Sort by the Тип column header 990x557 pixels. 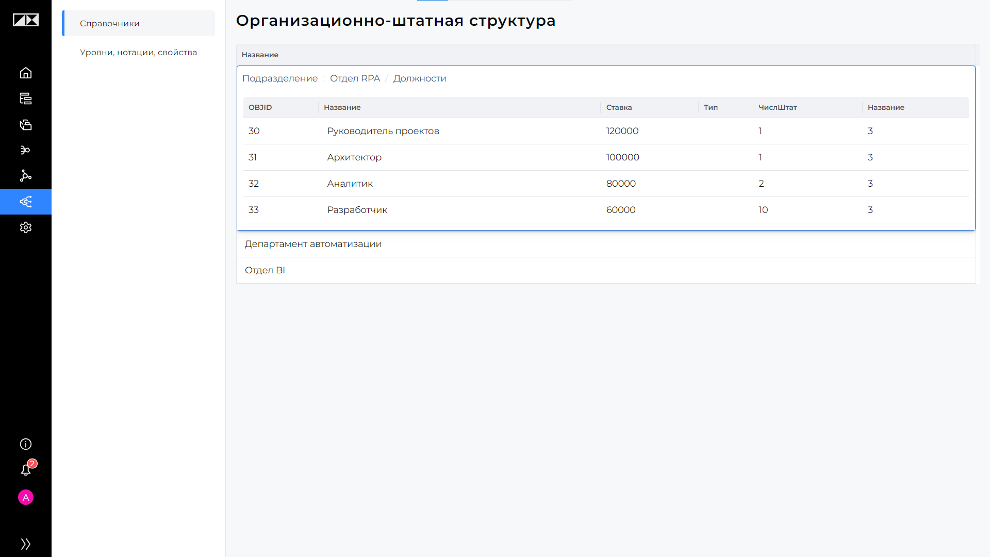point(711,107)
